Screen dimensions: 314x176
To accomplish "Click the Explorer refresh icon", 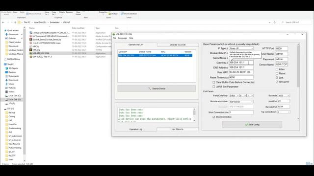I will point(275,22).
